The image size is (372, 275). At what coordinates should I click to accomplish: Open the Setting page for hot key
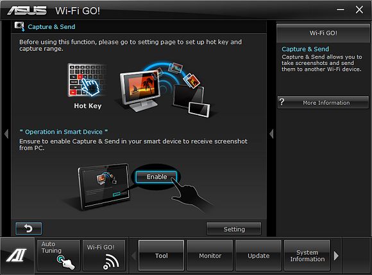(x=234, y=229)
